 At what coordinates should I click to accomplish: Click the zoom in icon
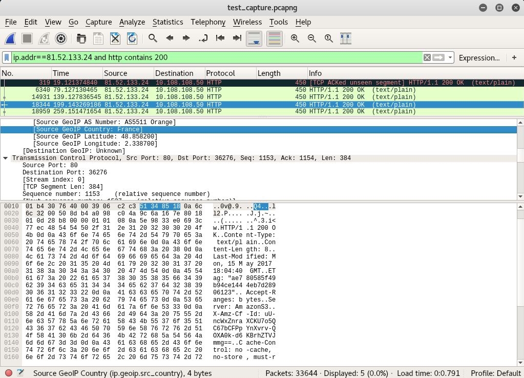(295, 38)
